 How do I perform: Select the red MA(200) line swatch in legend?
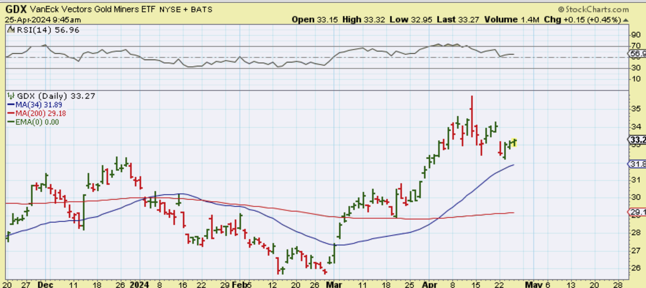coord(11,113)
